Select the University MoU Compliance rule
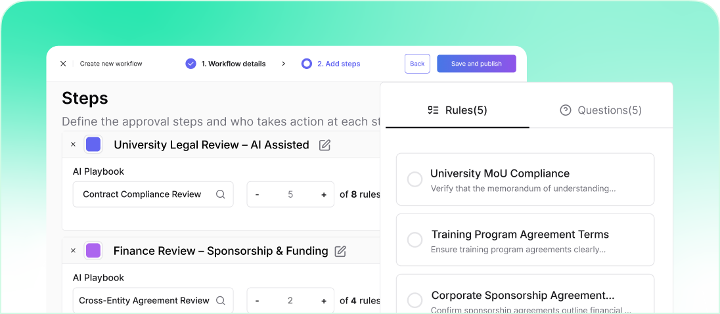720x314 pixels. [415, 179]
